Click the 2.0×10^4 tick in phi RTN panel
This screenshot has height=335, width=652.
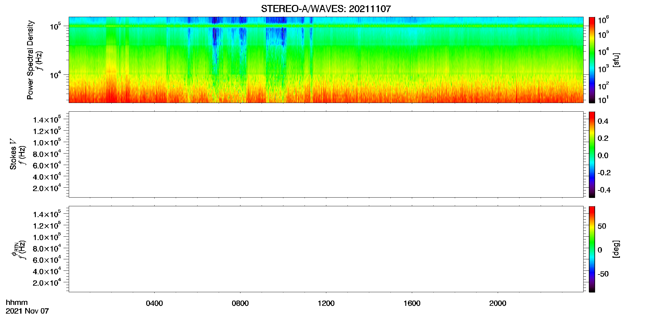(47, 282)
